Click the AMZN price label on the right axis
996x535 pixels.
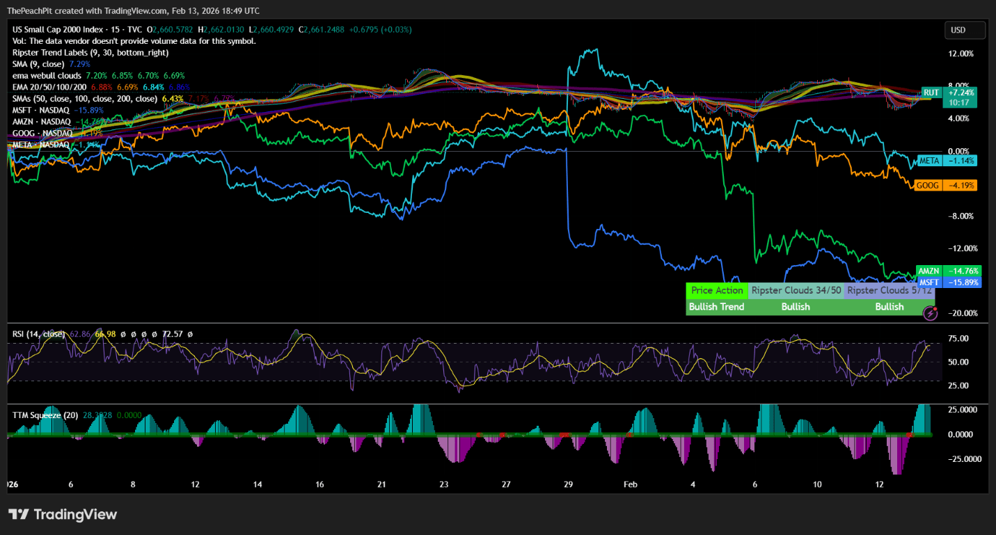(929, 271)
